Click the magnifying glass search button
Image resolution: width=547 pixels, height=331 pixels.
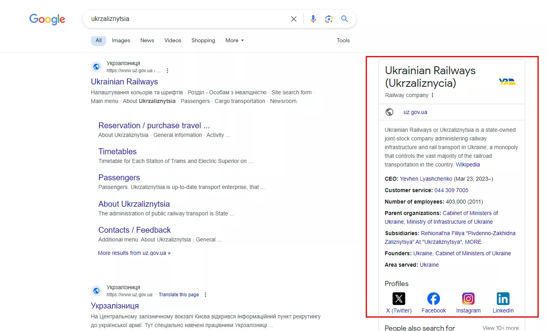pos(345,19)
